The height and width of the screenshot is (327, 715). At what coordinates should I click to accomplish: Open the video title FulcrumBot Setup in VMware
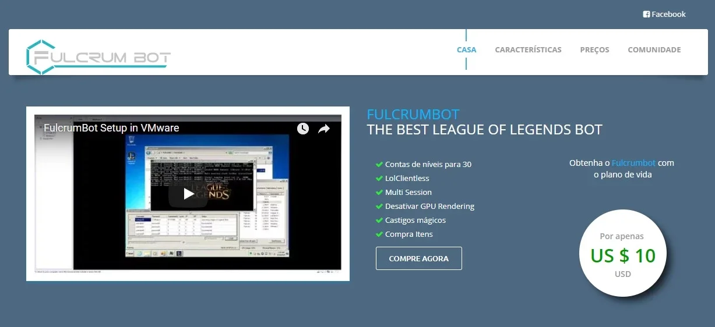[111, 128]
